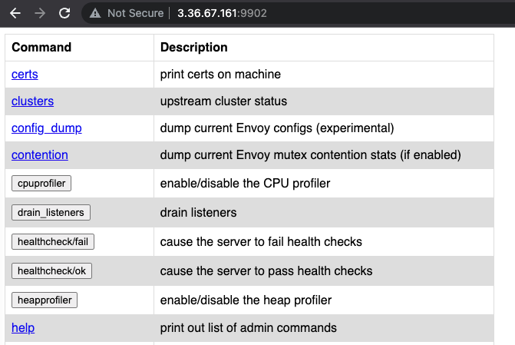Click the Not Secure warning triangle icon
The width and height of the screenshot is (515, 345).
tap(95, 13)
